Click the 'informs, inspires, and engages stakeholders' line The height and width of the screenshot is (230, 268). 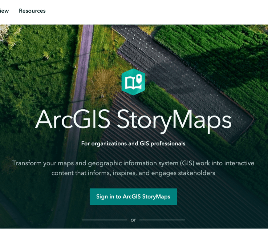tap(133, 173)
